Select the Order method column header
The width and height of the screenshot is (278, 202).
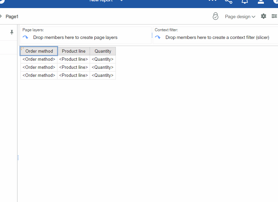[39, 51]
